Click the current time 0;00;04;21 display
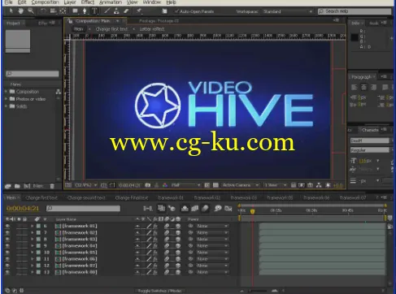Screen dimensions: 396x294 pyautogui.click(x=23, y=208)
